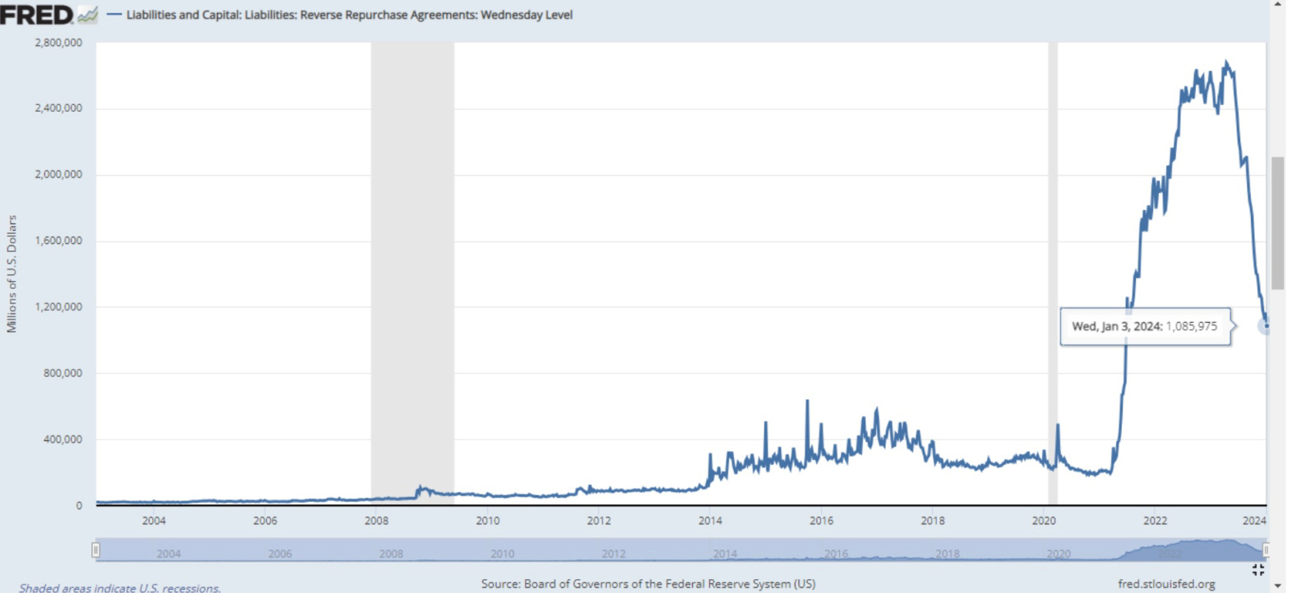Click the 2,400,000 y-axis label

tap(58, 108)
